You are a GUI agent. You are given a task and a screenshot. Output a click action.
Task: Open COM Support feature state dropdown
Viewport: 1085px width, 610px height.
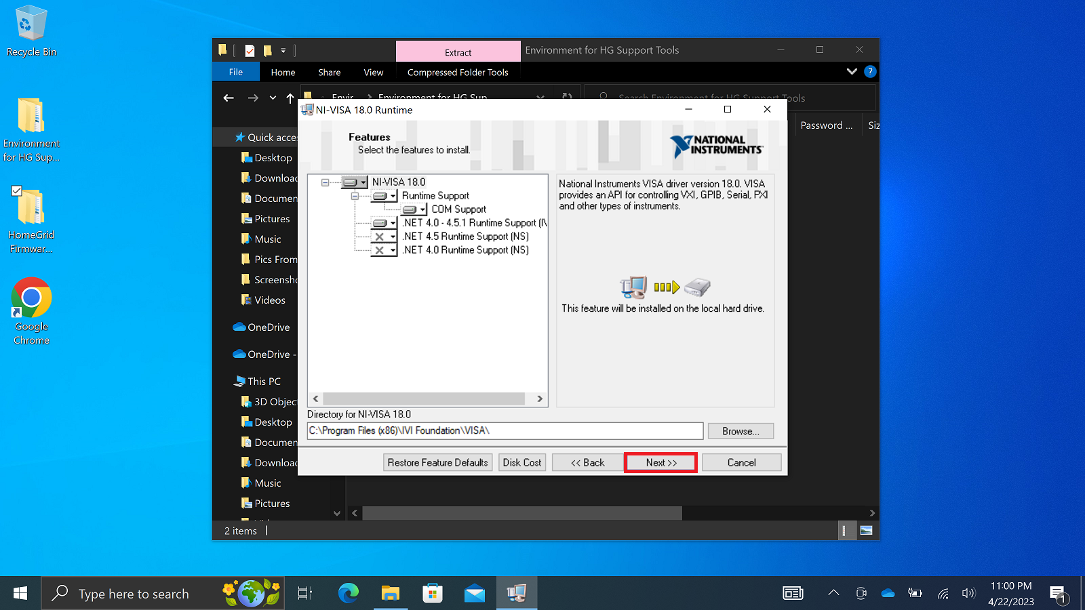[414, 209]
